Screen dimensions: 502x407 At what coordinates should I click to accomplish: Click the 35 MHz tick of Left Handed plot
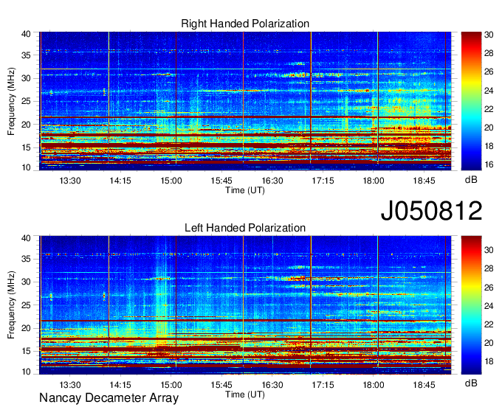26,259
